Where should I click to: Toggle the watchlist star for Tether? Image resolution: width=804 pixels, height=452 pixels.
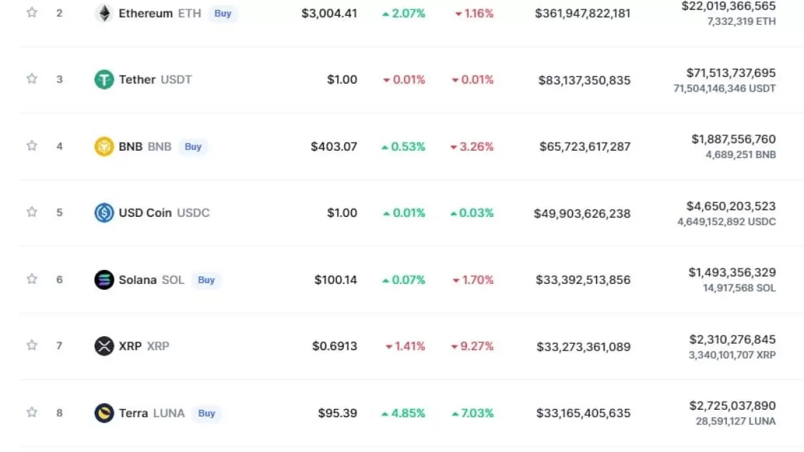(31, 78)
